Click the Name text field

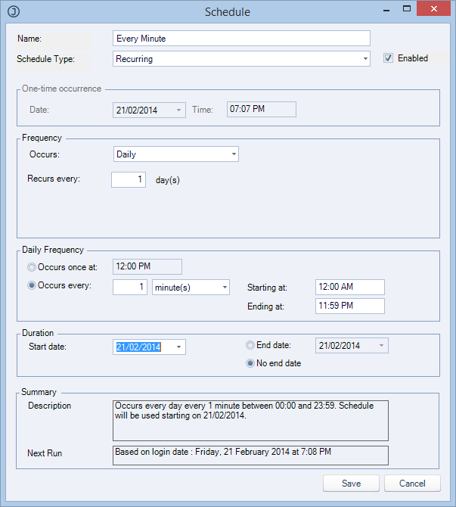241,39
